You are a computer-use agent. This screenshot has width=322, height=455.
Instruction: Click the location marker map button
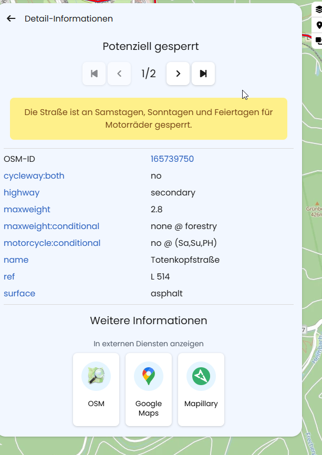(318, 25)
